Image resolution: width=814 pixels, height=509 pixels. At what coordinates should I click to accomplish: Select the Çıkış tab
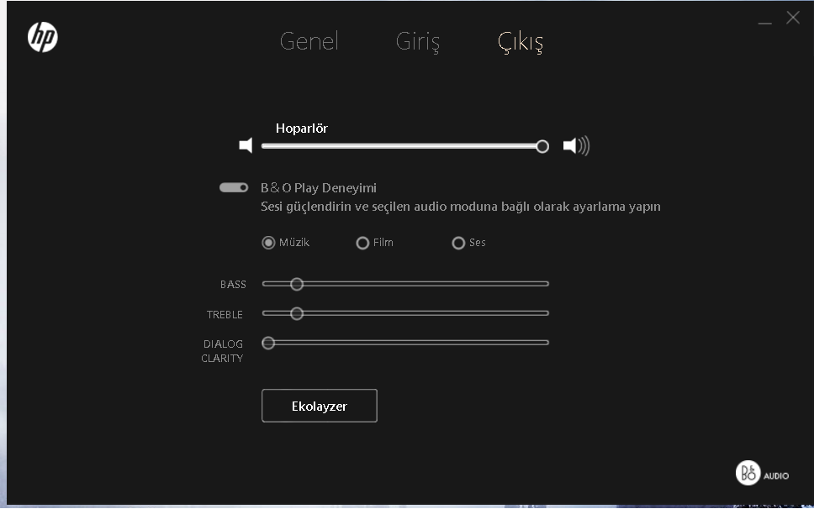pyautogui.click(x=521, y=41)
